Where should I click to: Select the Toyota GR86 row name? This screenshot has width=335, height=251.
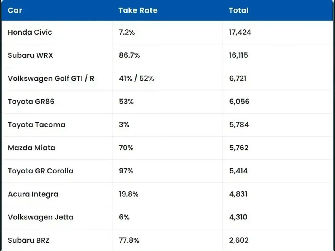tap(31, 102)
